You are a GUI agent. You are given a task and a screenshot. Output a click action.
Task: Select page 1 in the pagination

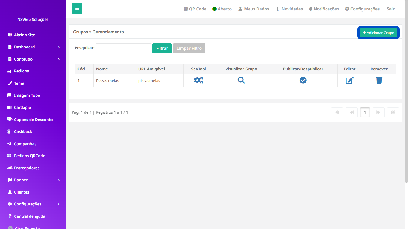pyautogui.click(x=365, y=112)
